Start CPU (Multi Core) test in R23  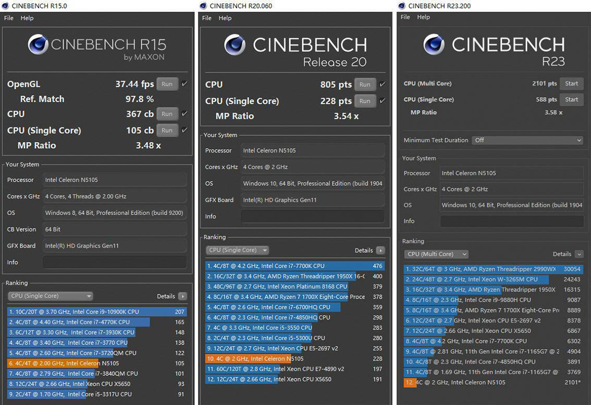pos(571,84)
